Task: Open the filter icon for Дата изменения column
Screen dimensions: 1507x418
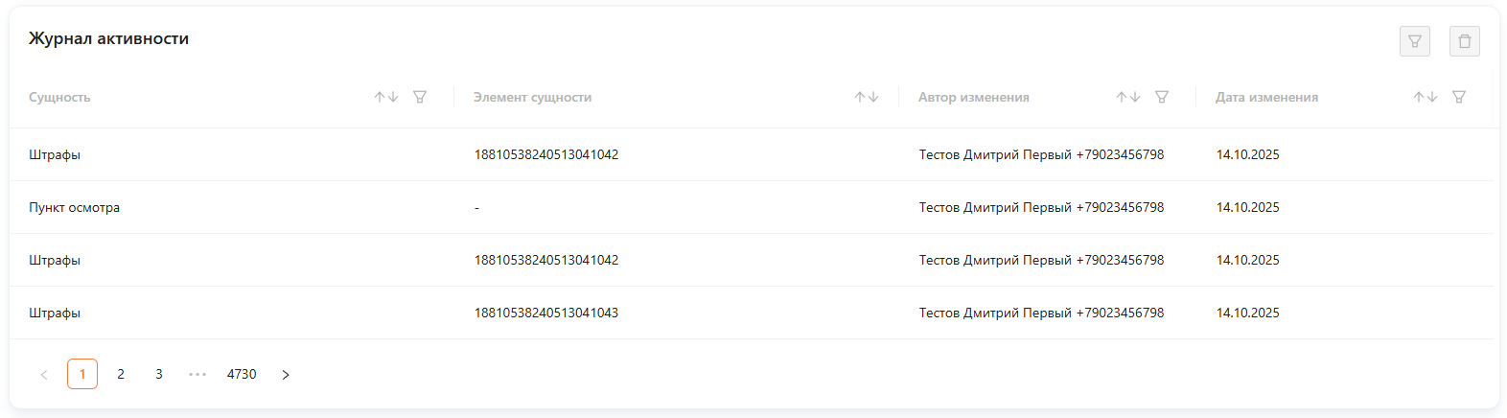Action: pos(1459,97)
